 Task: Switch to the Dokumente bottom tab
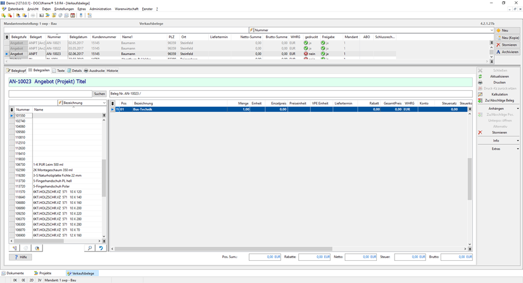tap(13, 274)
